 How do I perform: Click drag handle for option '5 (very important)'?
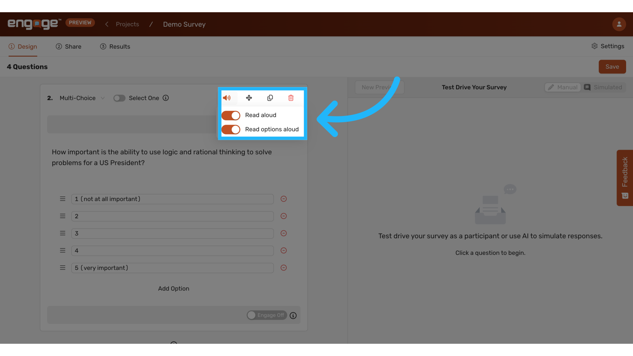point(63,268)
